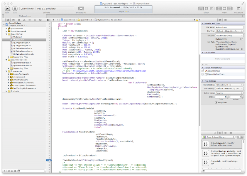Image resolution: width=247 pixels, height=176 pixels.
Task: Expand Supporting Files under QuantlibTest
Action: (8, 57)
